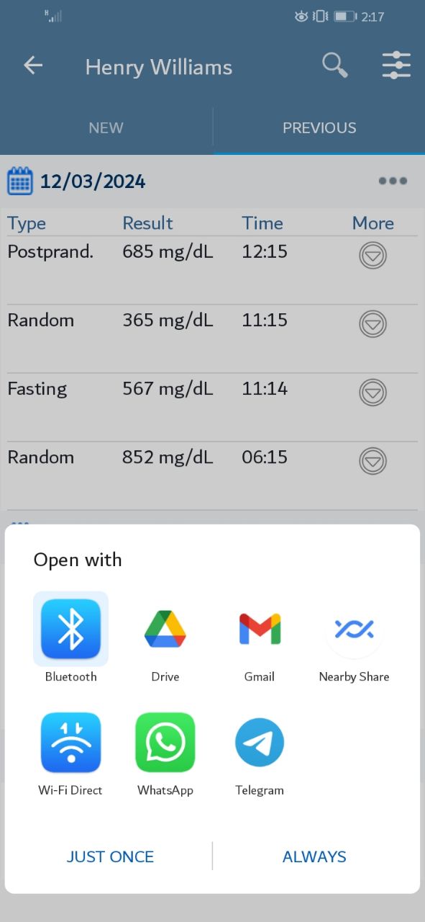This screenshot has width=425, height=922.
Task: Open with the Gmail app icon
Action: click(260, 629)
